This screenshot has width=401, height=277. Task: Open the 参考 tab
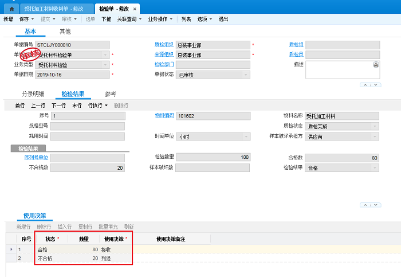(x=111, y=94)
